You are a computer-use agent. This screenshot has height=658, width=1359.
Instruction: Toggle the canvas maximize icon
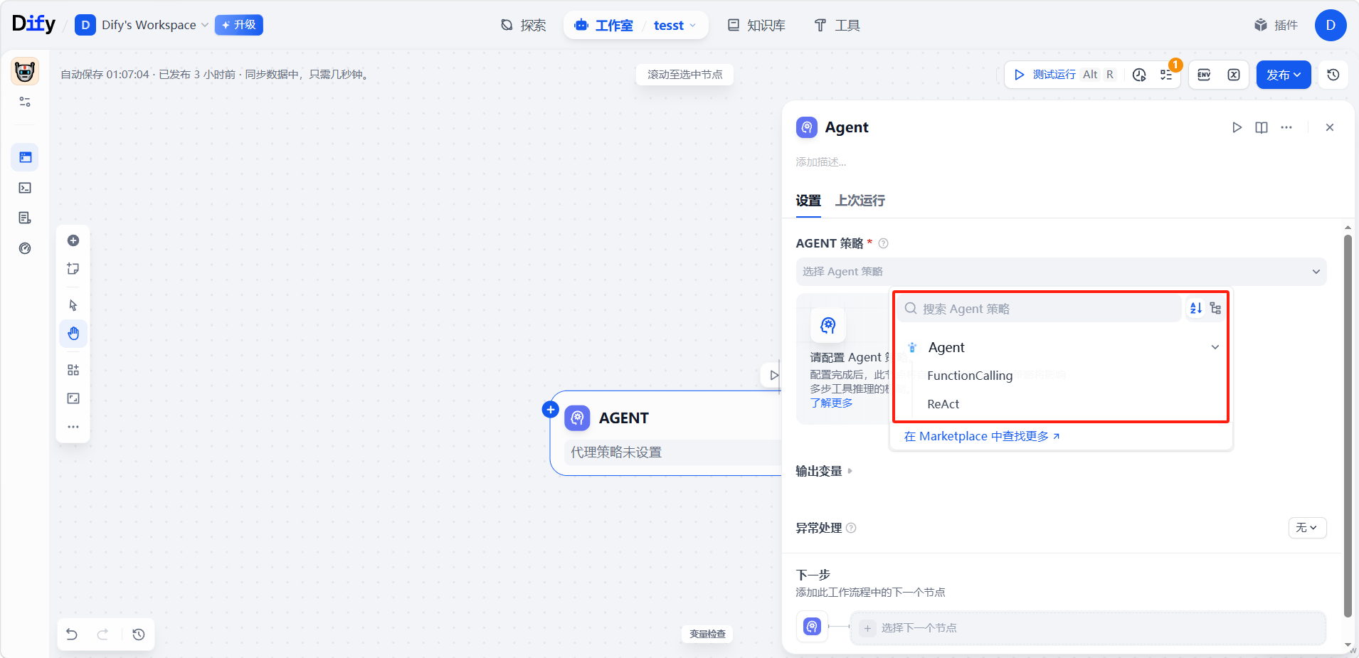point(73,398)
